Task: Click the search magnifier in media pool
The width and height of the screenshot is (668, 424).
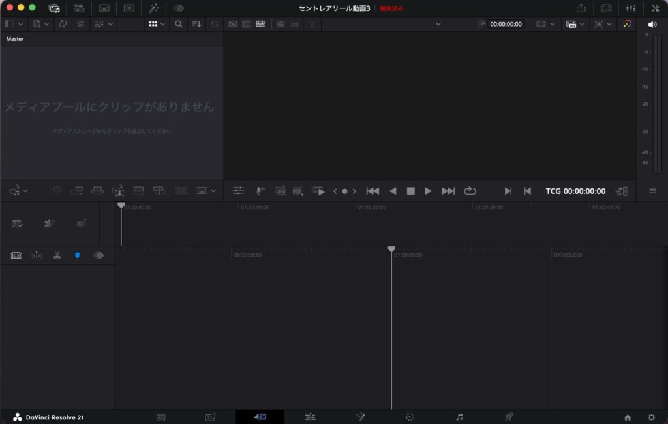Action: [179, 24]
